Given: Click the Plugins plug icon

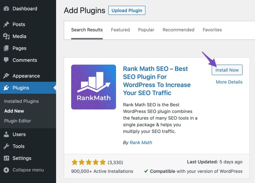Looking at the screenshot, I should click(6, 88).
